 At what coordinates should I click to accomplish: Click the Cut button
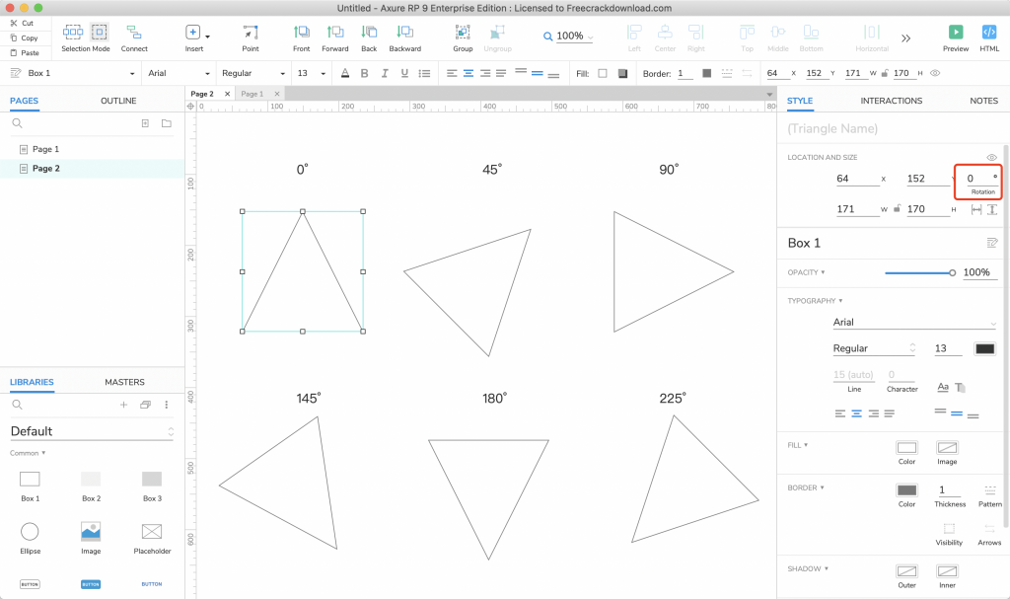click(x=25, y=23)
